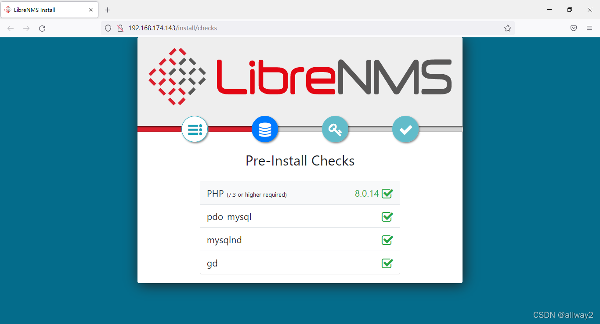Click the Pre-Install Checks heading
Image resolution: width=600 pixels, height=324 pixels.
click(x=300, y=161)
